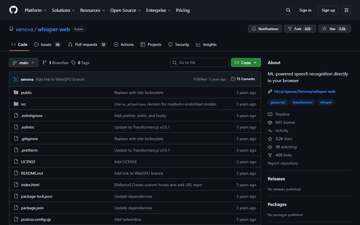Click inside the Go to file field
Viewport: 360px width, 225px height.
(199, 62)
